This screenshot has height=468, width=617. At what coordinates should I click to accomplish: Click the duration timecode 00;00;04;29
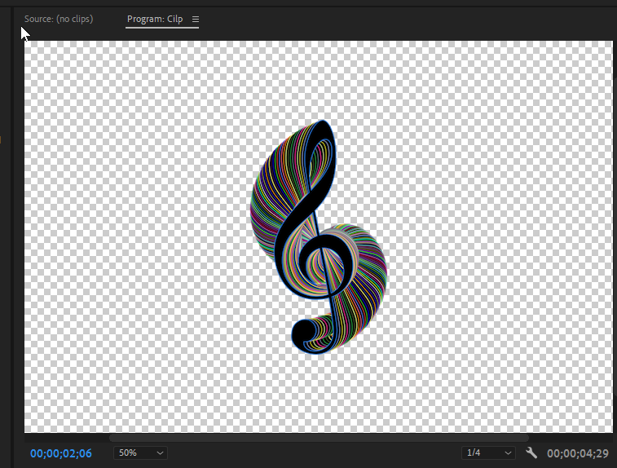(x=578, y=453)
